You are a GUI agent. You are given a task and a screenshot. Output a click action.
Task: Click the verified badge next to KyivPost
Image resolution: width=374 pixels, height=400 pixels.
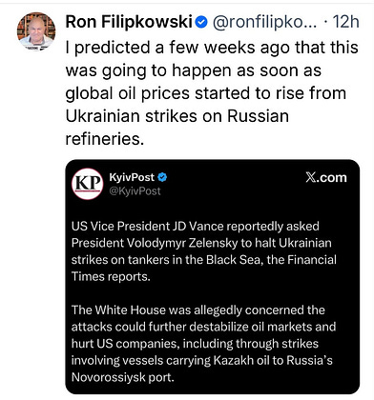point(162,177)
